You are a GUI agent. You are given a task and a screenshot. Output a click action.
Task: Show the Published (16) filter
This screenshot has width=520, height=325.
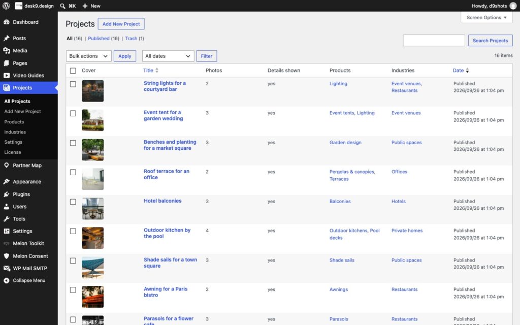(104, 39)
